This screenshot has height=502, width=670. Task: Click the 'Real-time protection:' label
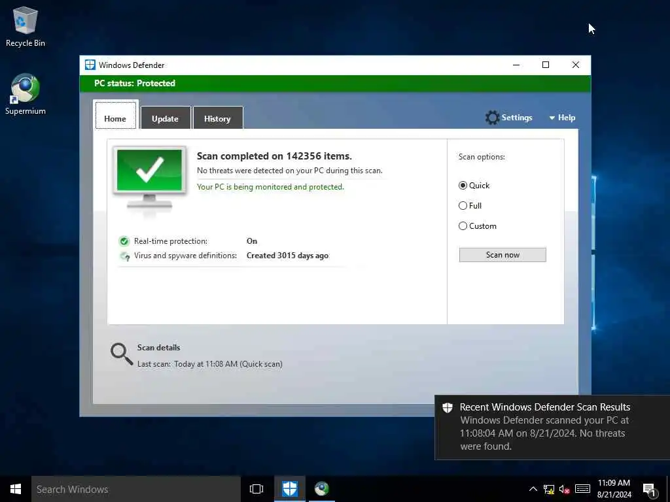click(171, 241)
